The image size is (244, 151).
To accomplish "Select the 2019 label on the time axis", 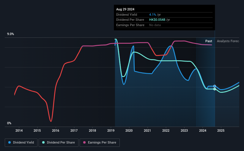I will (111, 130).
